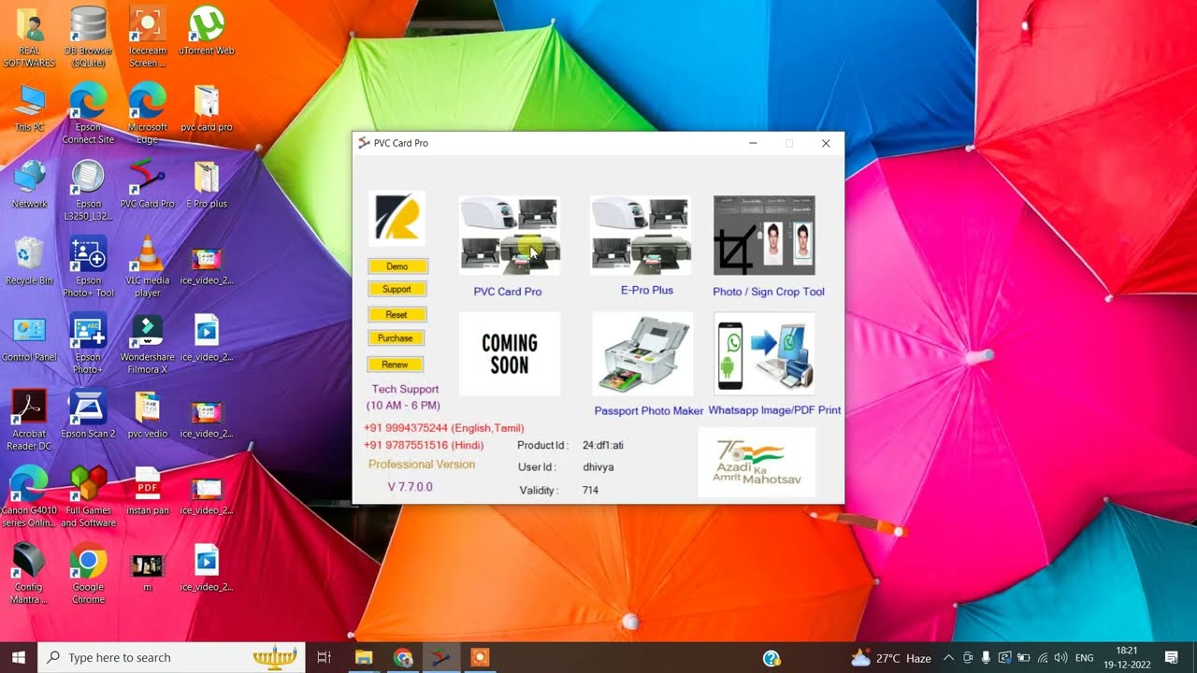Select Microsoft Edge desktop icon
This screenshot has width=1197, height=673.
[147, 114]
